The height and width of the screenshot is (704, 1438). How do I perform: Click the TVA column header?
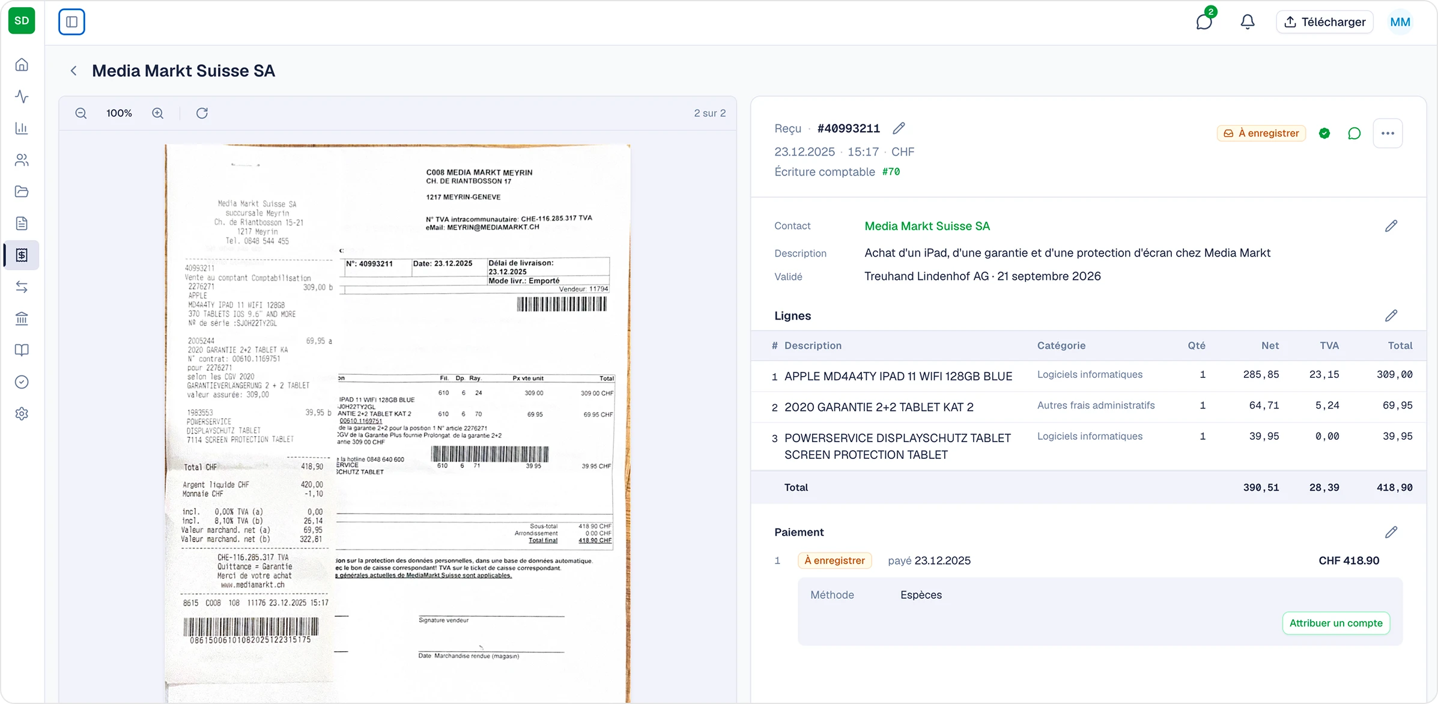coord(1329,345)
